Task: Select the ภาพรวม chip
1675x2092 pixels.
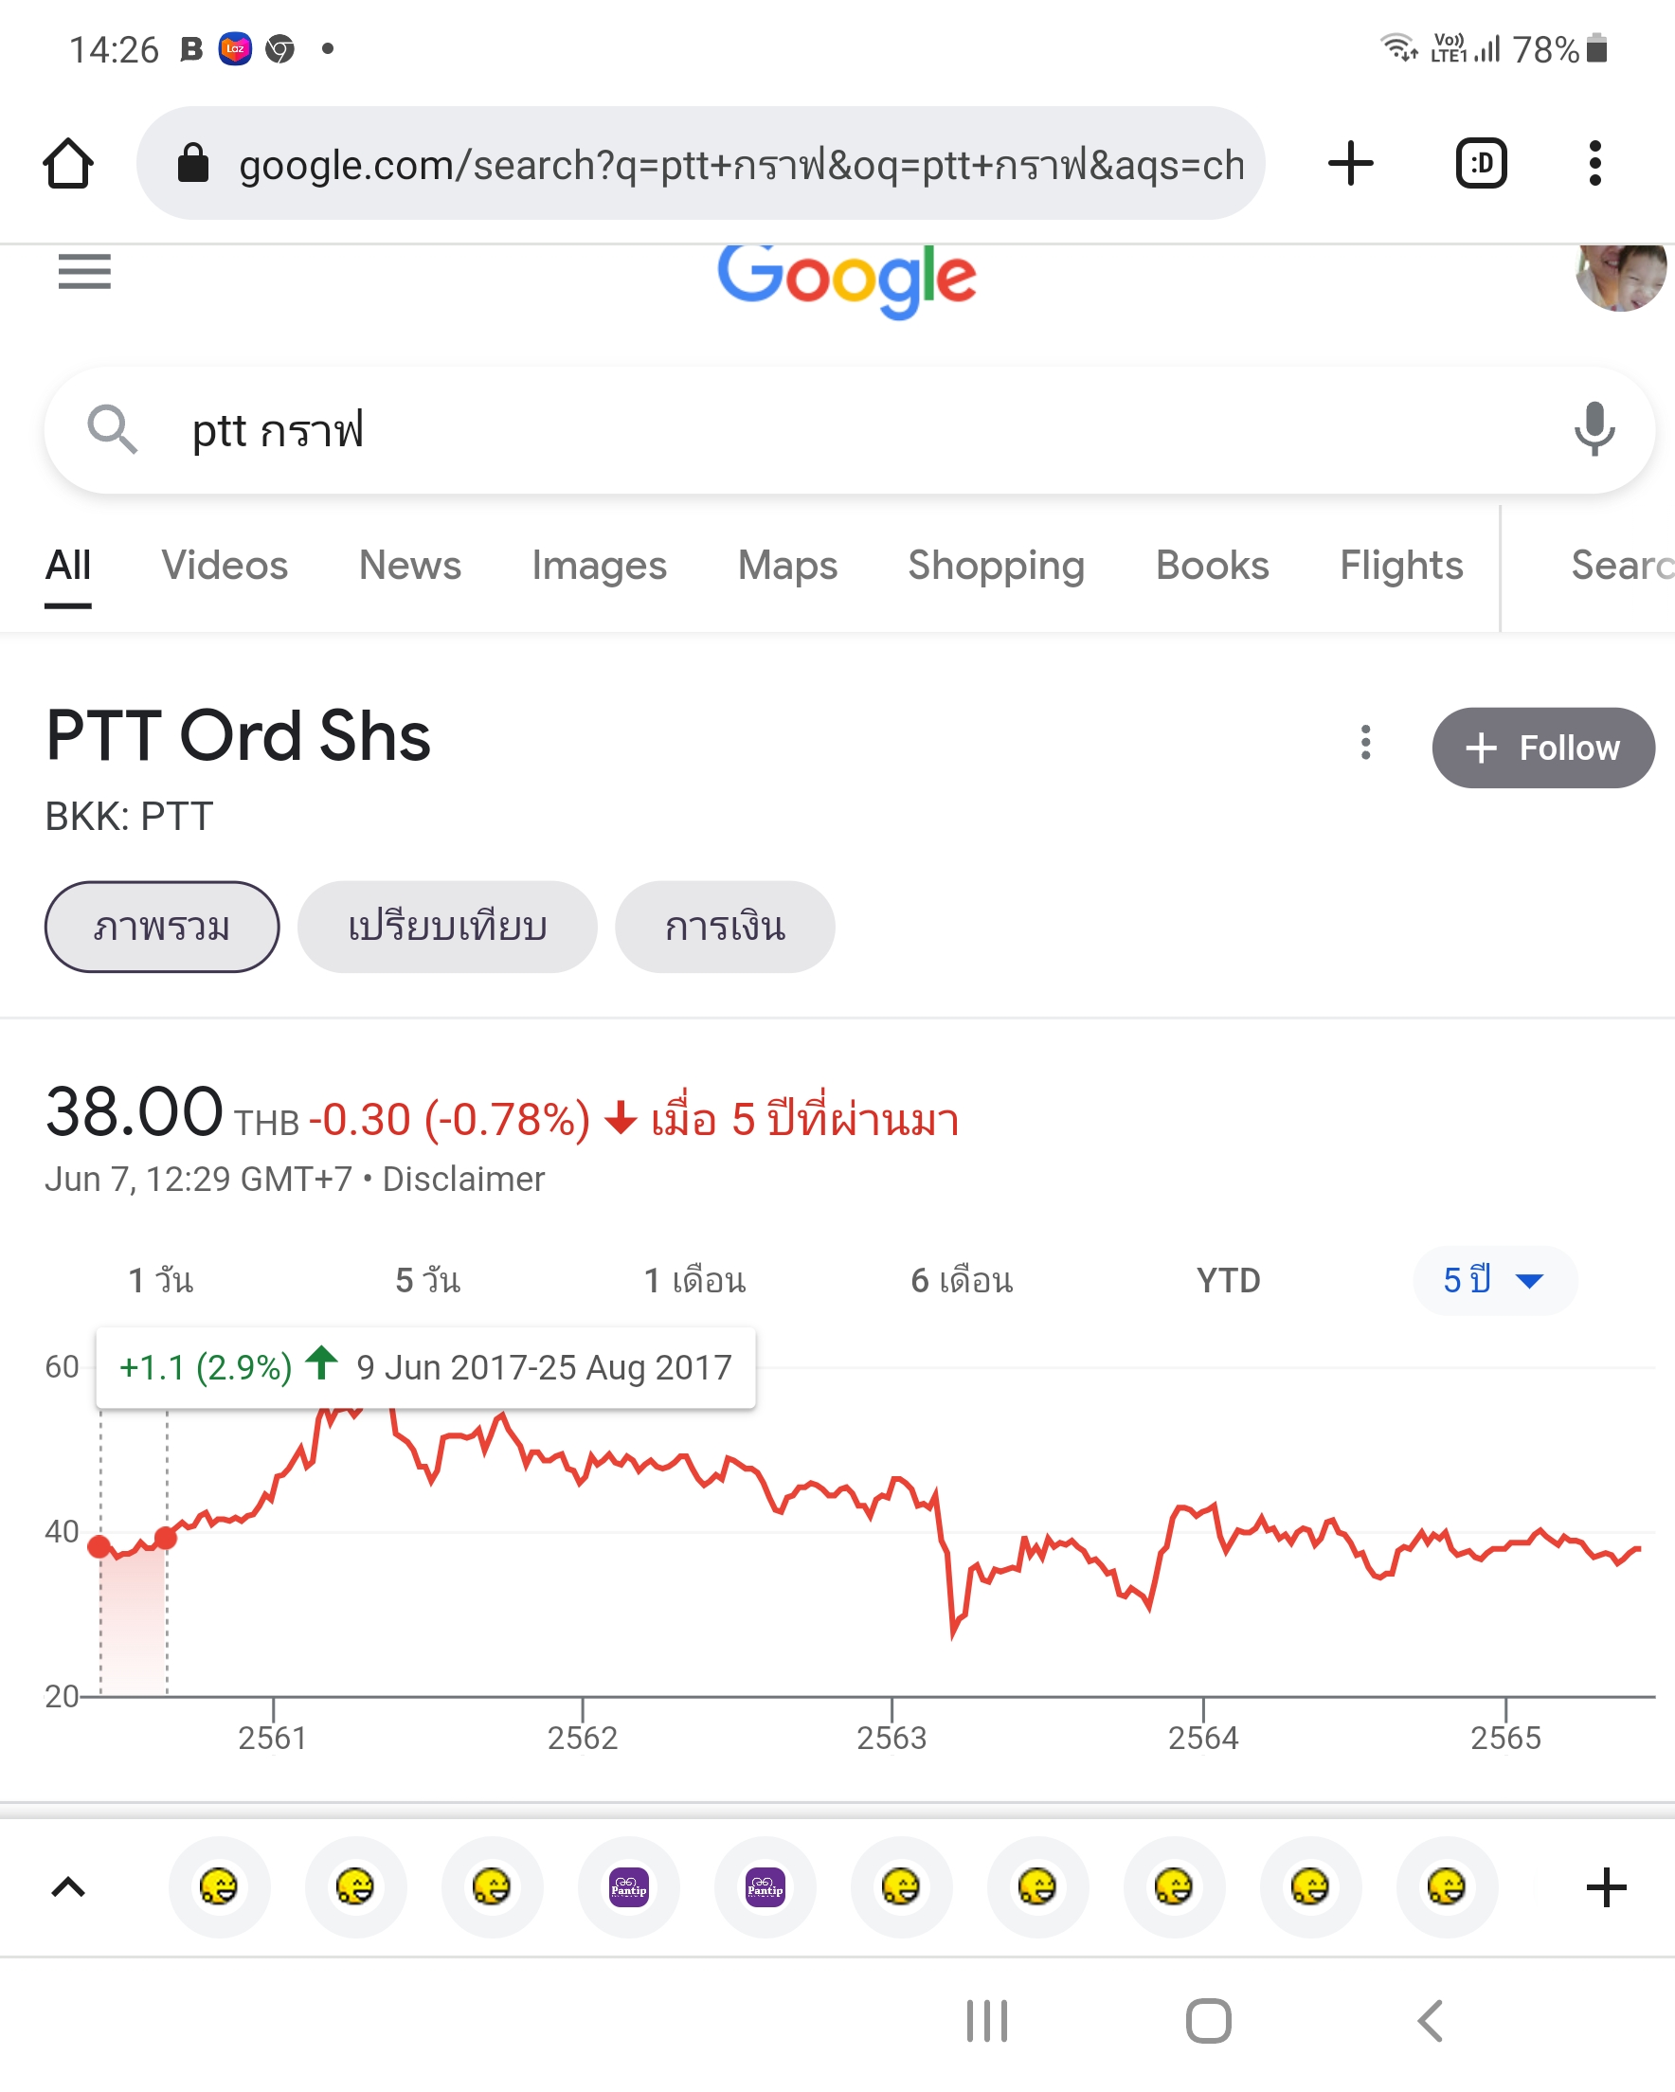Action: (x=162, y=927)
